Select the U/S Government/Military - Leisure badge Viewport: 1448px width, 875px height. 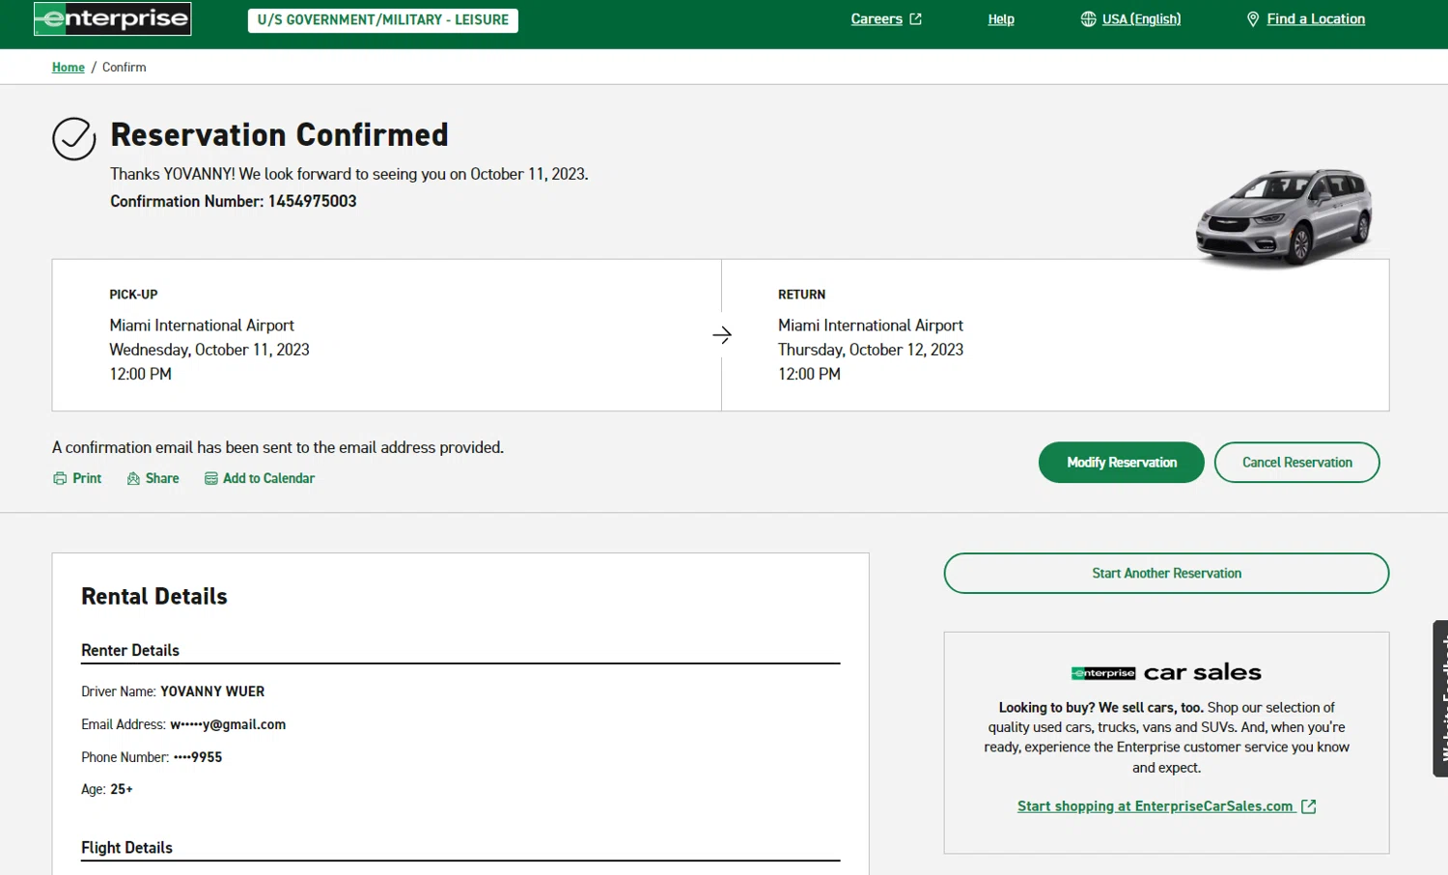point(382,20)
